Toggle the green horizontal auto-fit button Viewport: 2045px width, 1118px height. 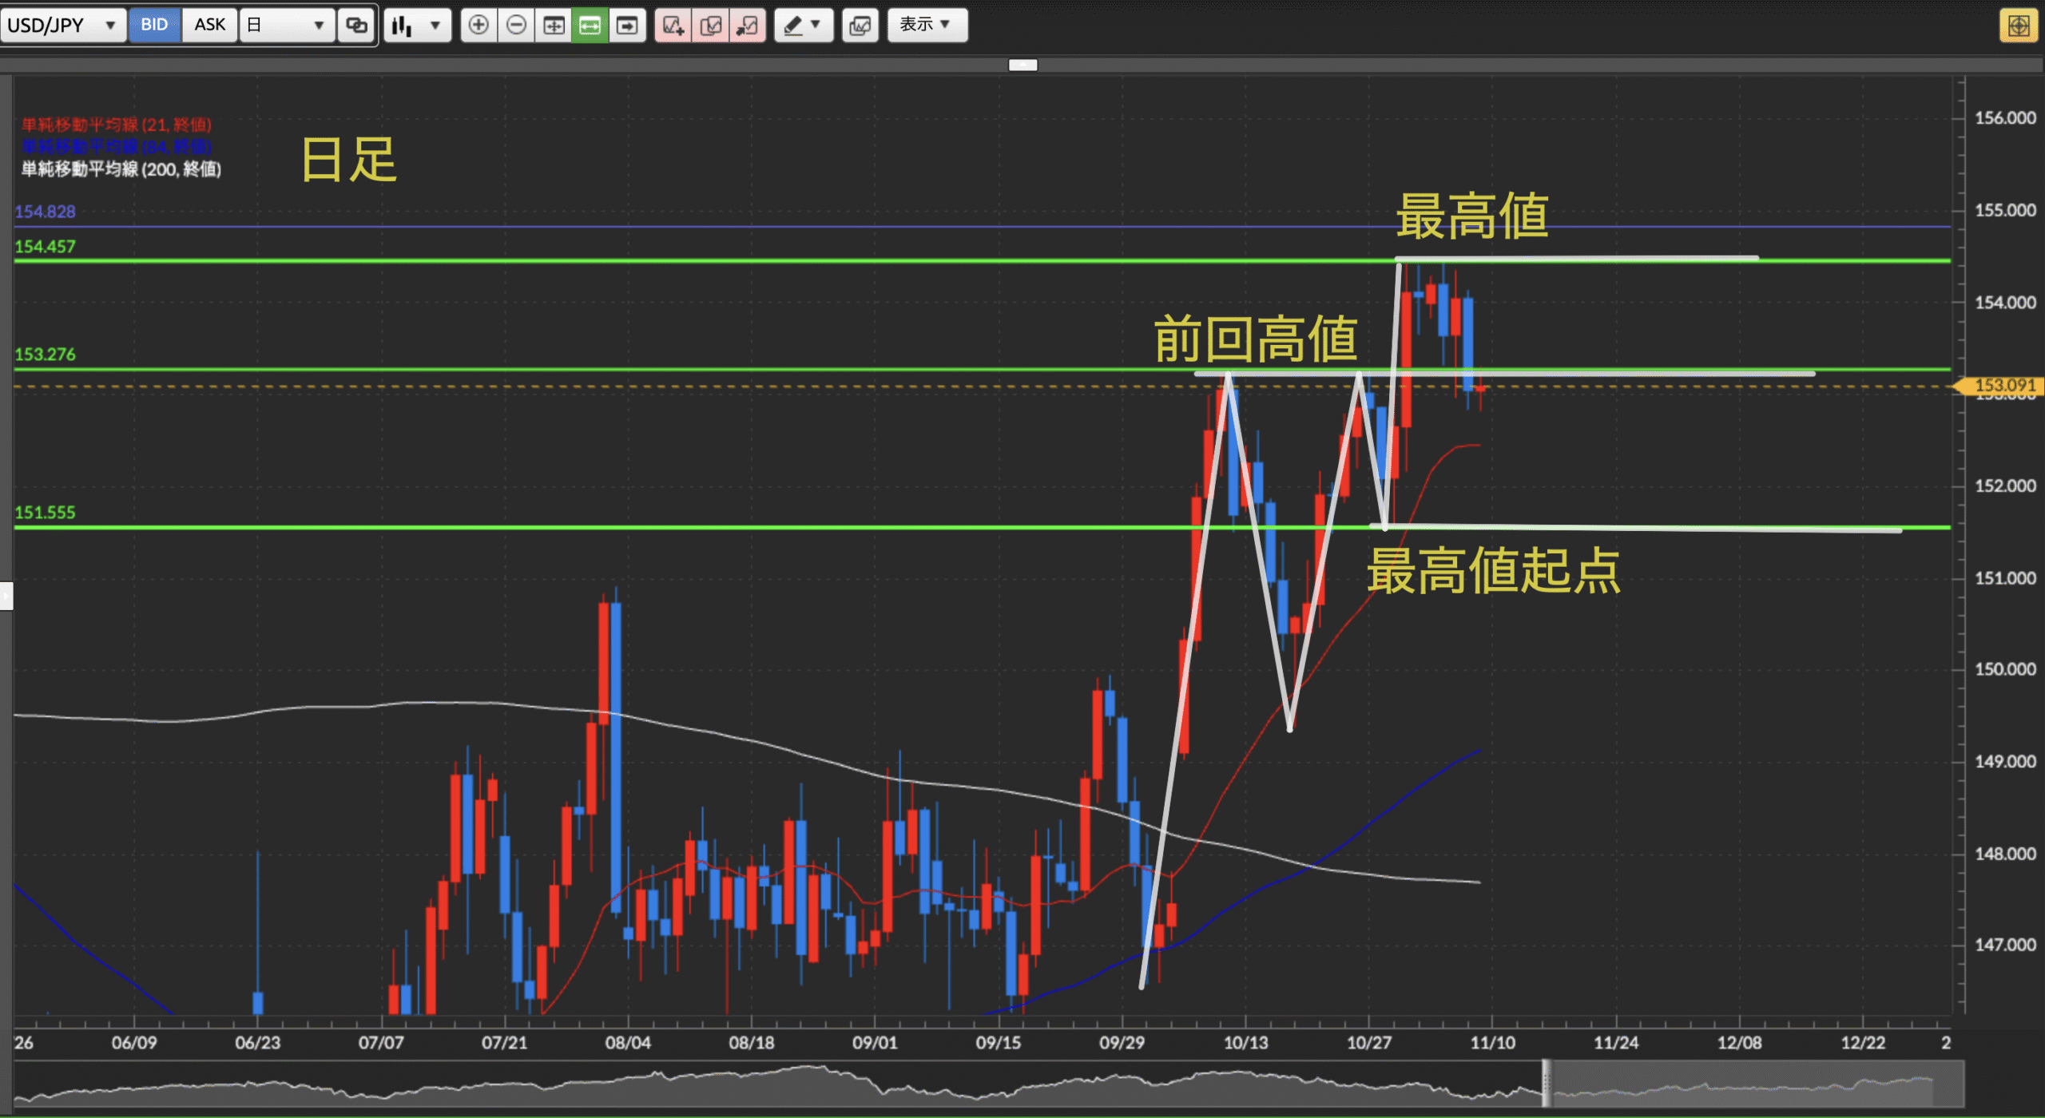coord(590,25)
